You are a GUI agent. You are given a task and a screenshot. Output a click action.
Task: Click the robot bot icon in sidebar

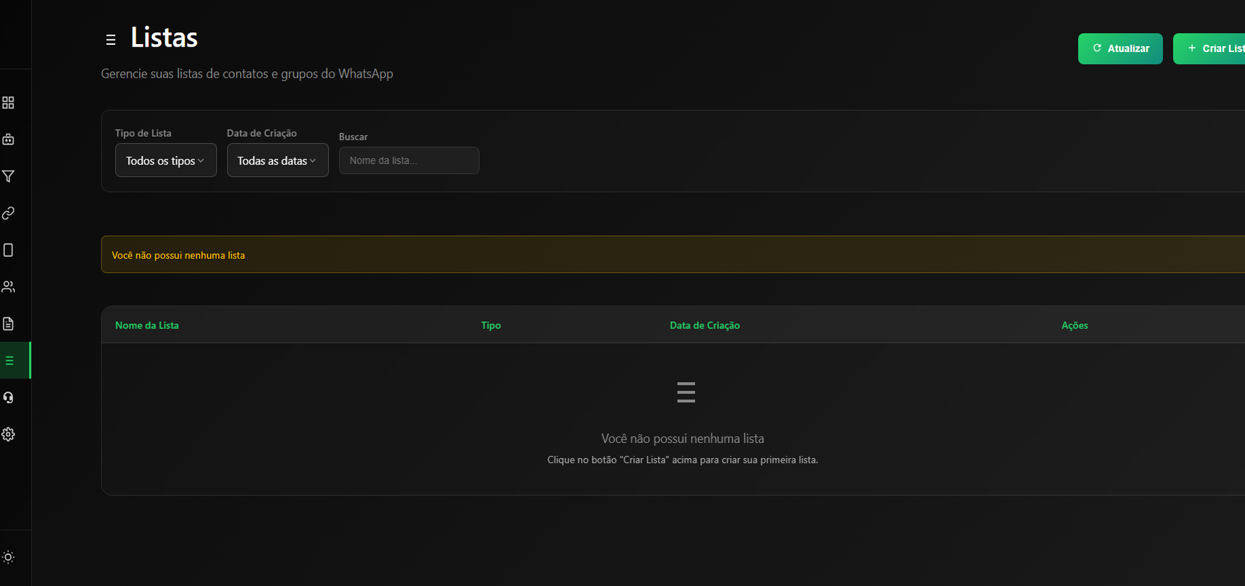tap(8, 140)
